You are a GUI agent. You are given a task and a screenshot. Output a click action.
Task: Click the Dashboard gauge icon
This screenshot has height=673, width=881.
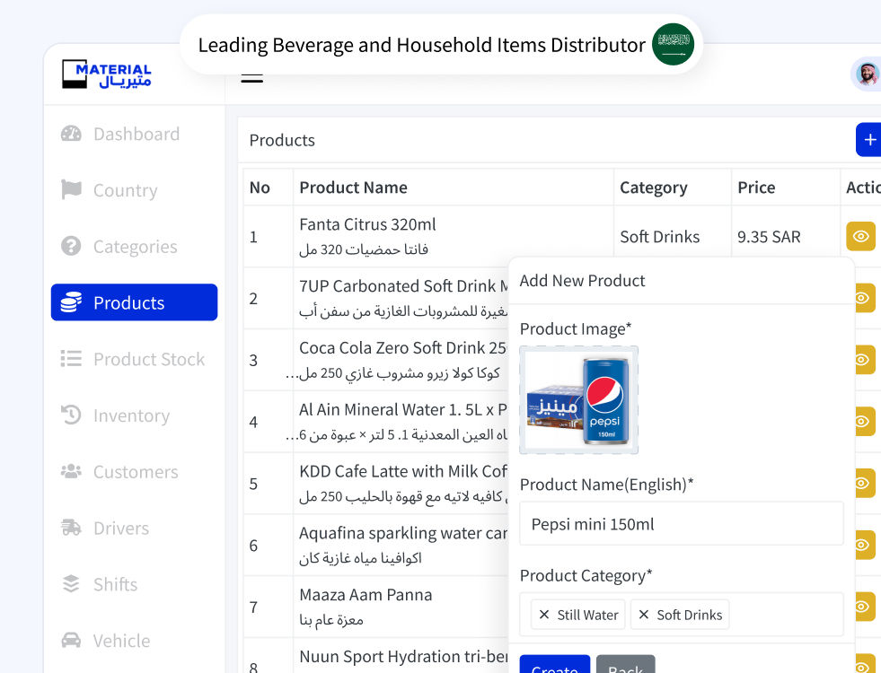(x=71, y=134)
